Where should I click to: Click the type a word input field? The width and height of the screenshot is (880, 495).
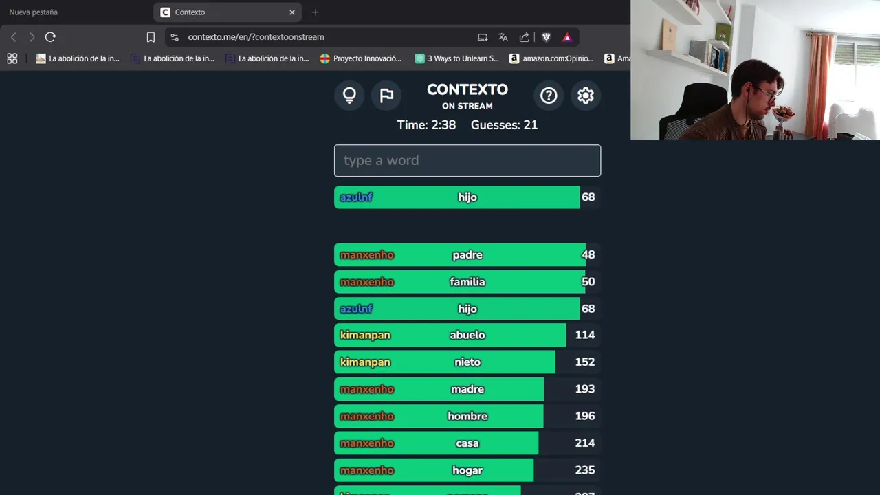pyautogui.click(x=467, y=160)
